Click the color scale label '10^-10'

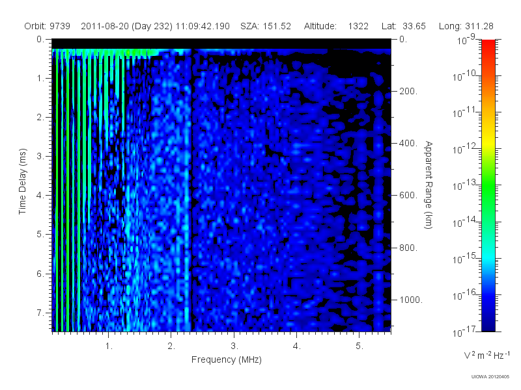(464, 76)
